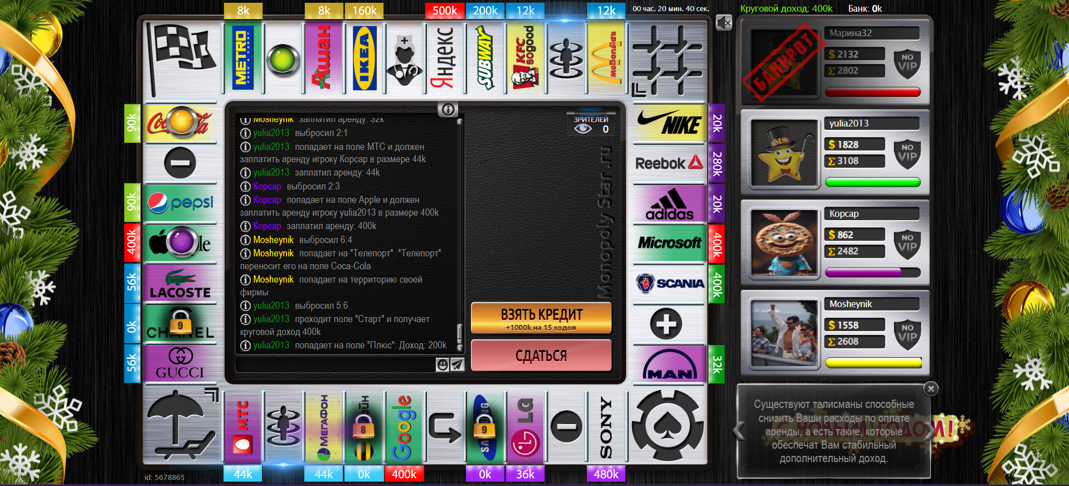The width and height of the screenshot is (1069, 486).
Task: Toggle the sound mute speaker
Action: (x=723, y=23)
